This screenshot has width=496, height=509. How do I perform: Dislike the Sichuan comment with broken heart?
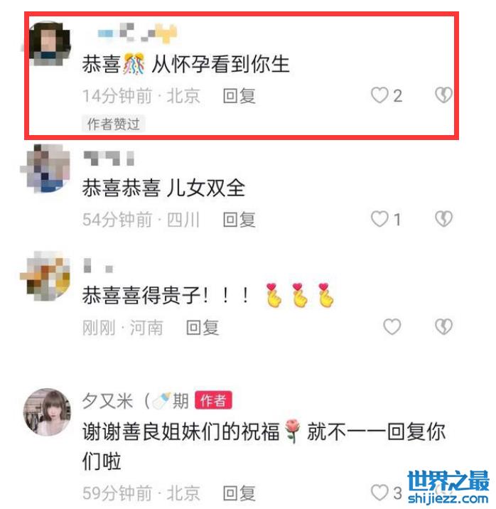coord(443,219)
